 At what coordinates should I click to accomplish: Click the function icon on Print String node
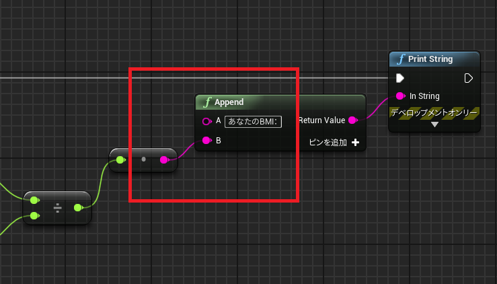(x=402, y=59)
